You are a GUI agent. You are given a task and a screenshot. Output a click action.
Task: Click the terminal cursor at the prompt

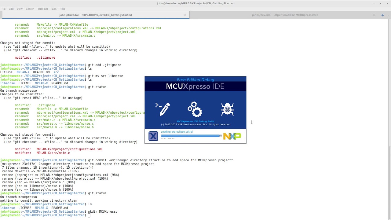(x=89, y=215)
